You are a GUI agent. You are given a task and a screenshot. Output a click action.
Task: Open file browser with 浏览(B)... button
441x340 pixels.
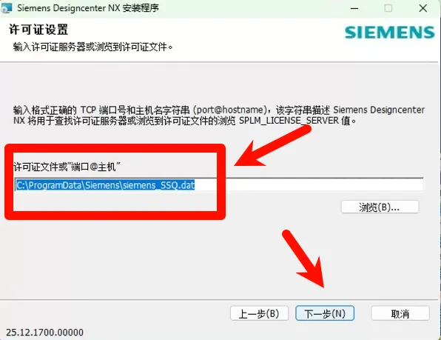click(x=380, y=207)
